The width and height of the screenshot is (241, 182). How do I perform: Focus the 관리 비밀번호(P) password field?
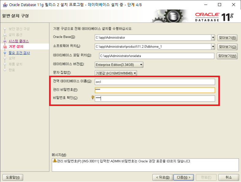[x=155, y=90]
